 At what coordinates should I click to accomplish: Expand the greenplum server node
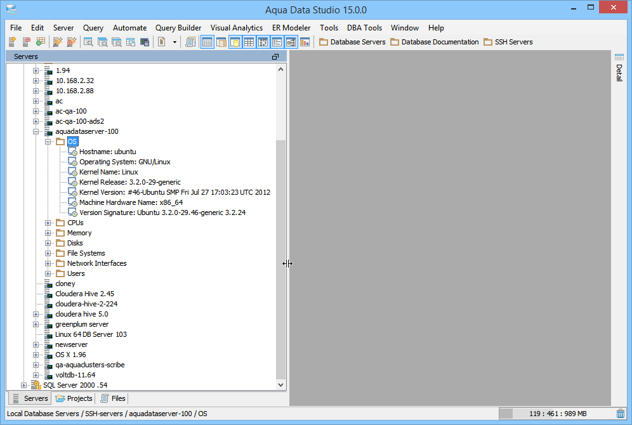pos(36,324)
